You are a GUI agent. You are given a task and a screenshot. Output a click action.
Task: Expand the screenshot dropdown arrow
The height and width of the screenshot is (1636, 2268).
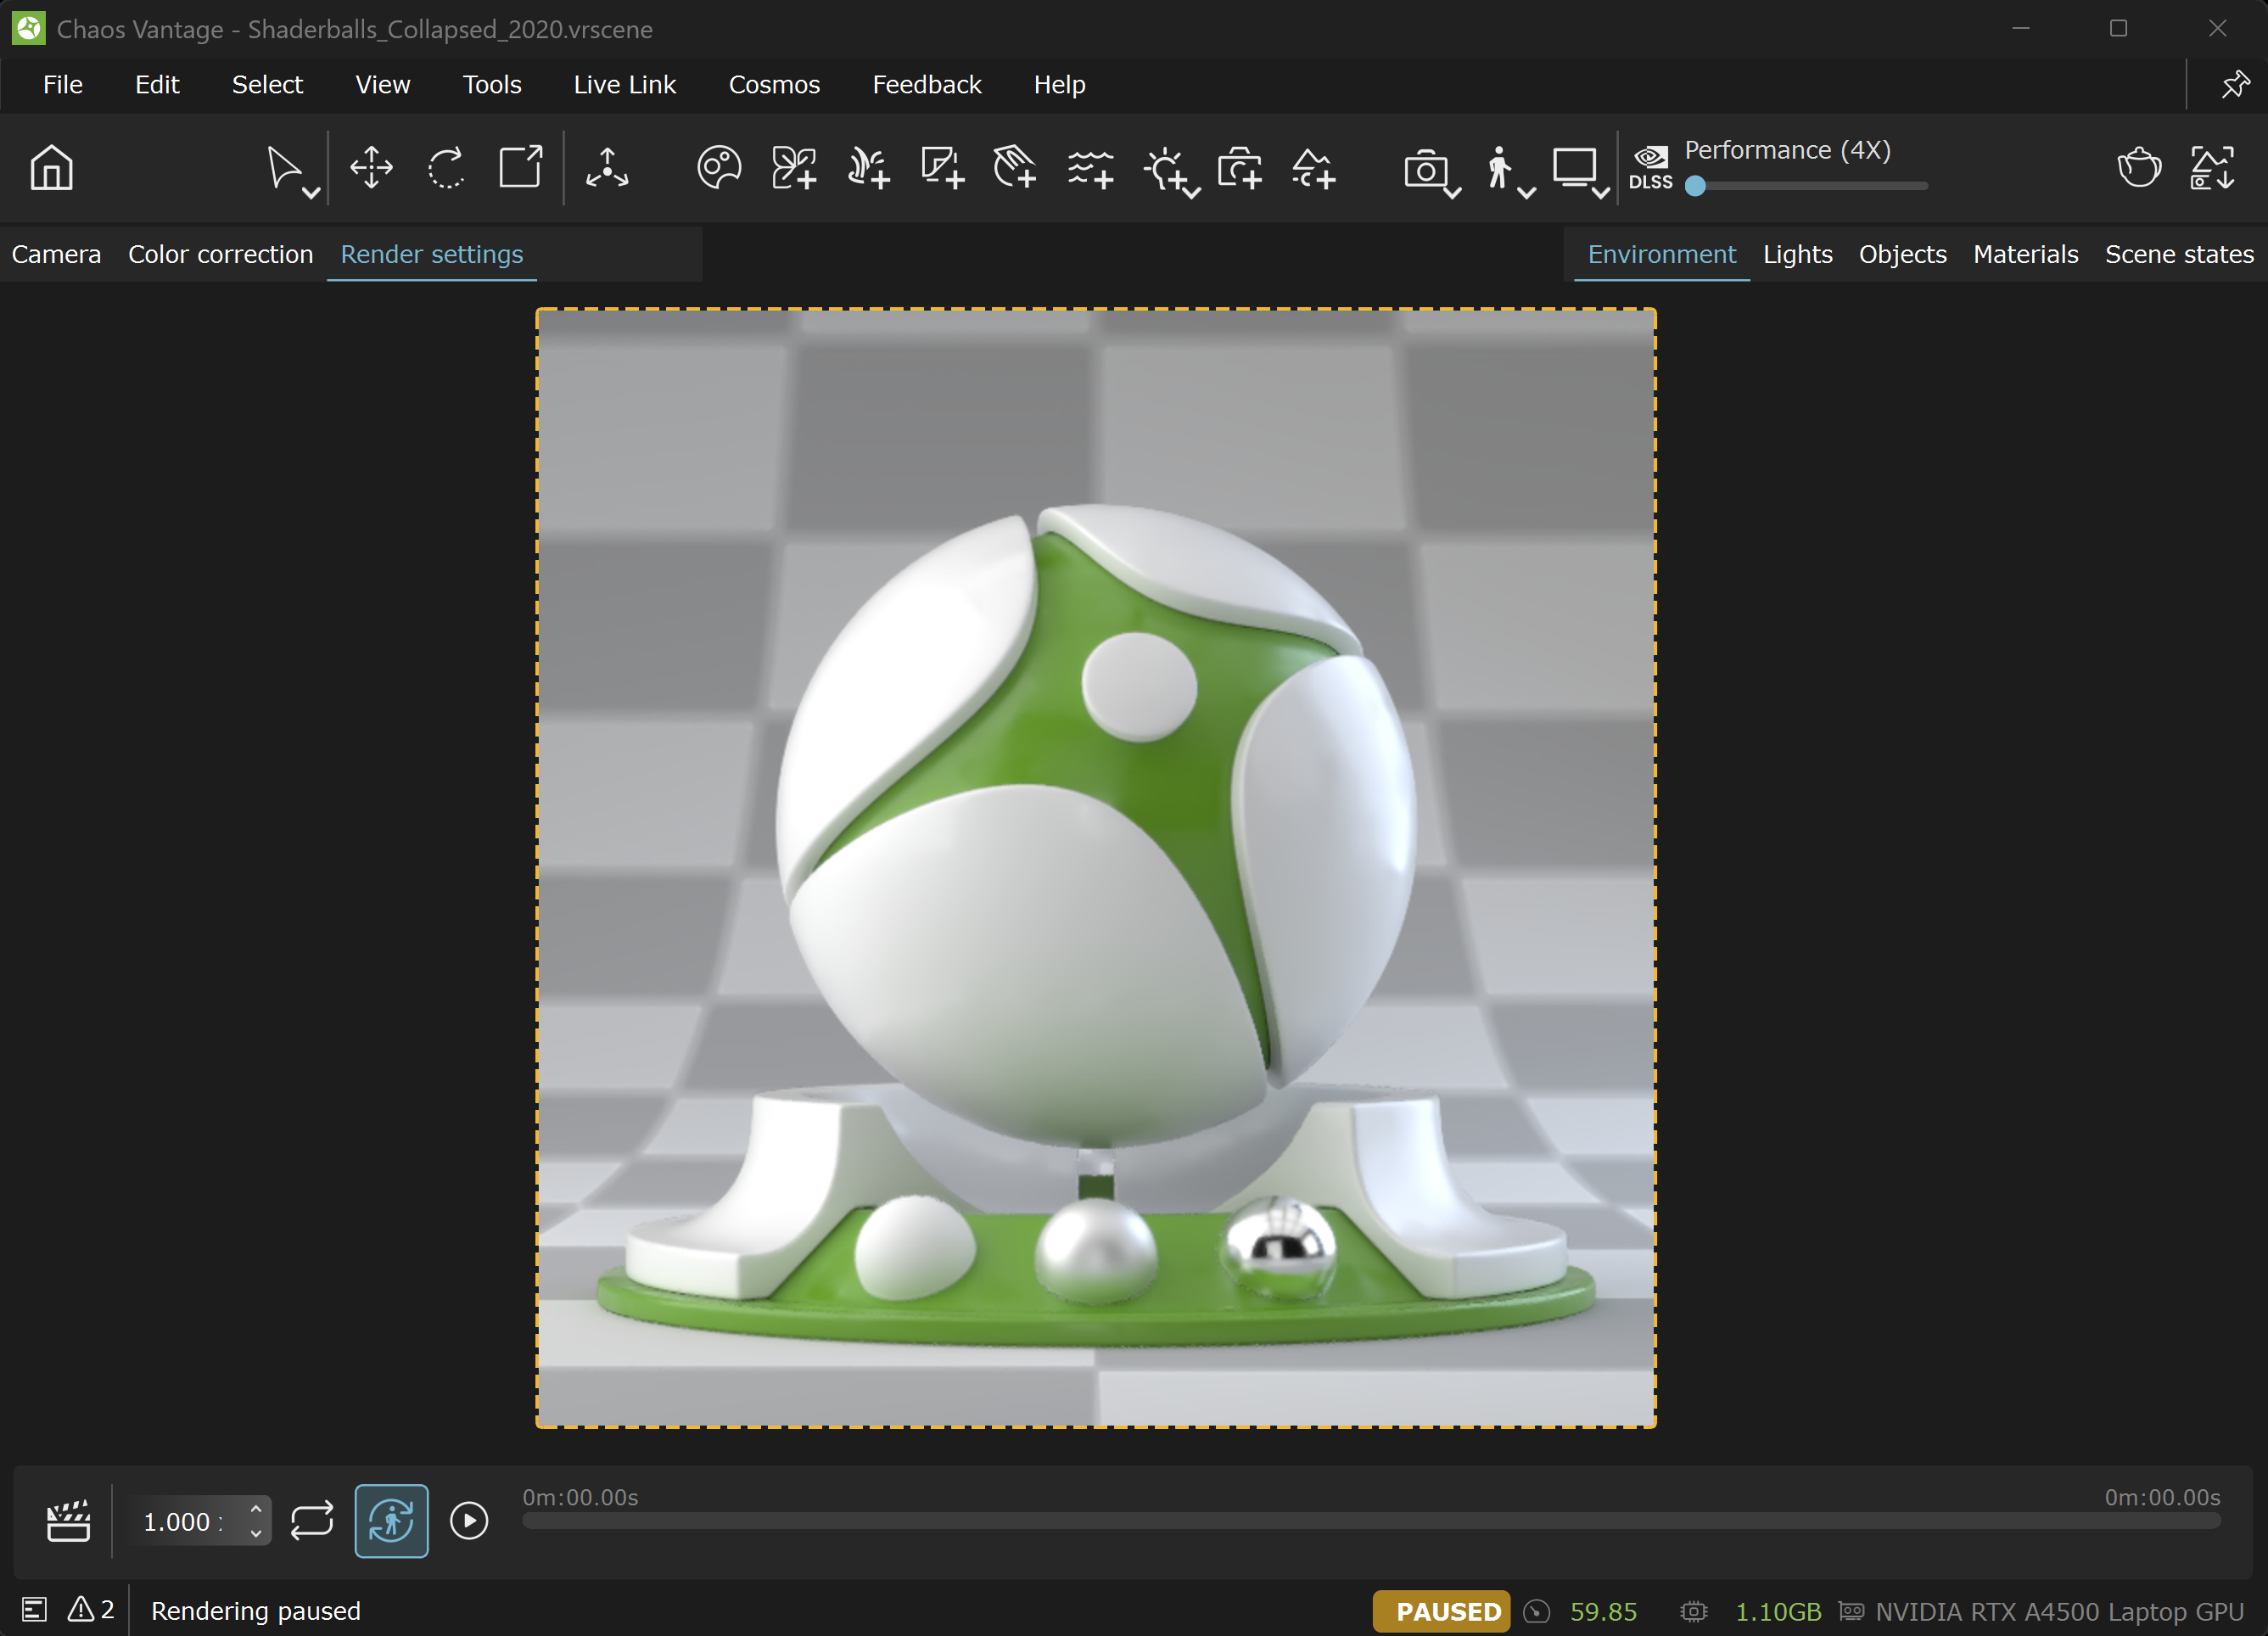(1452, 192)
